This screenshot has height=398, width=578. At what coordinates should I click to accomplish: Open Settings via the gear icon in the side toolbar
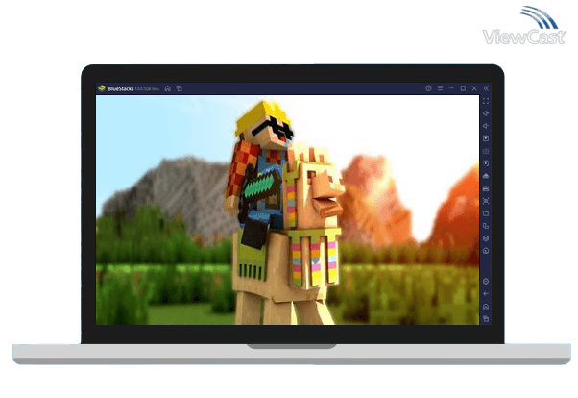[x=486, y=282]
